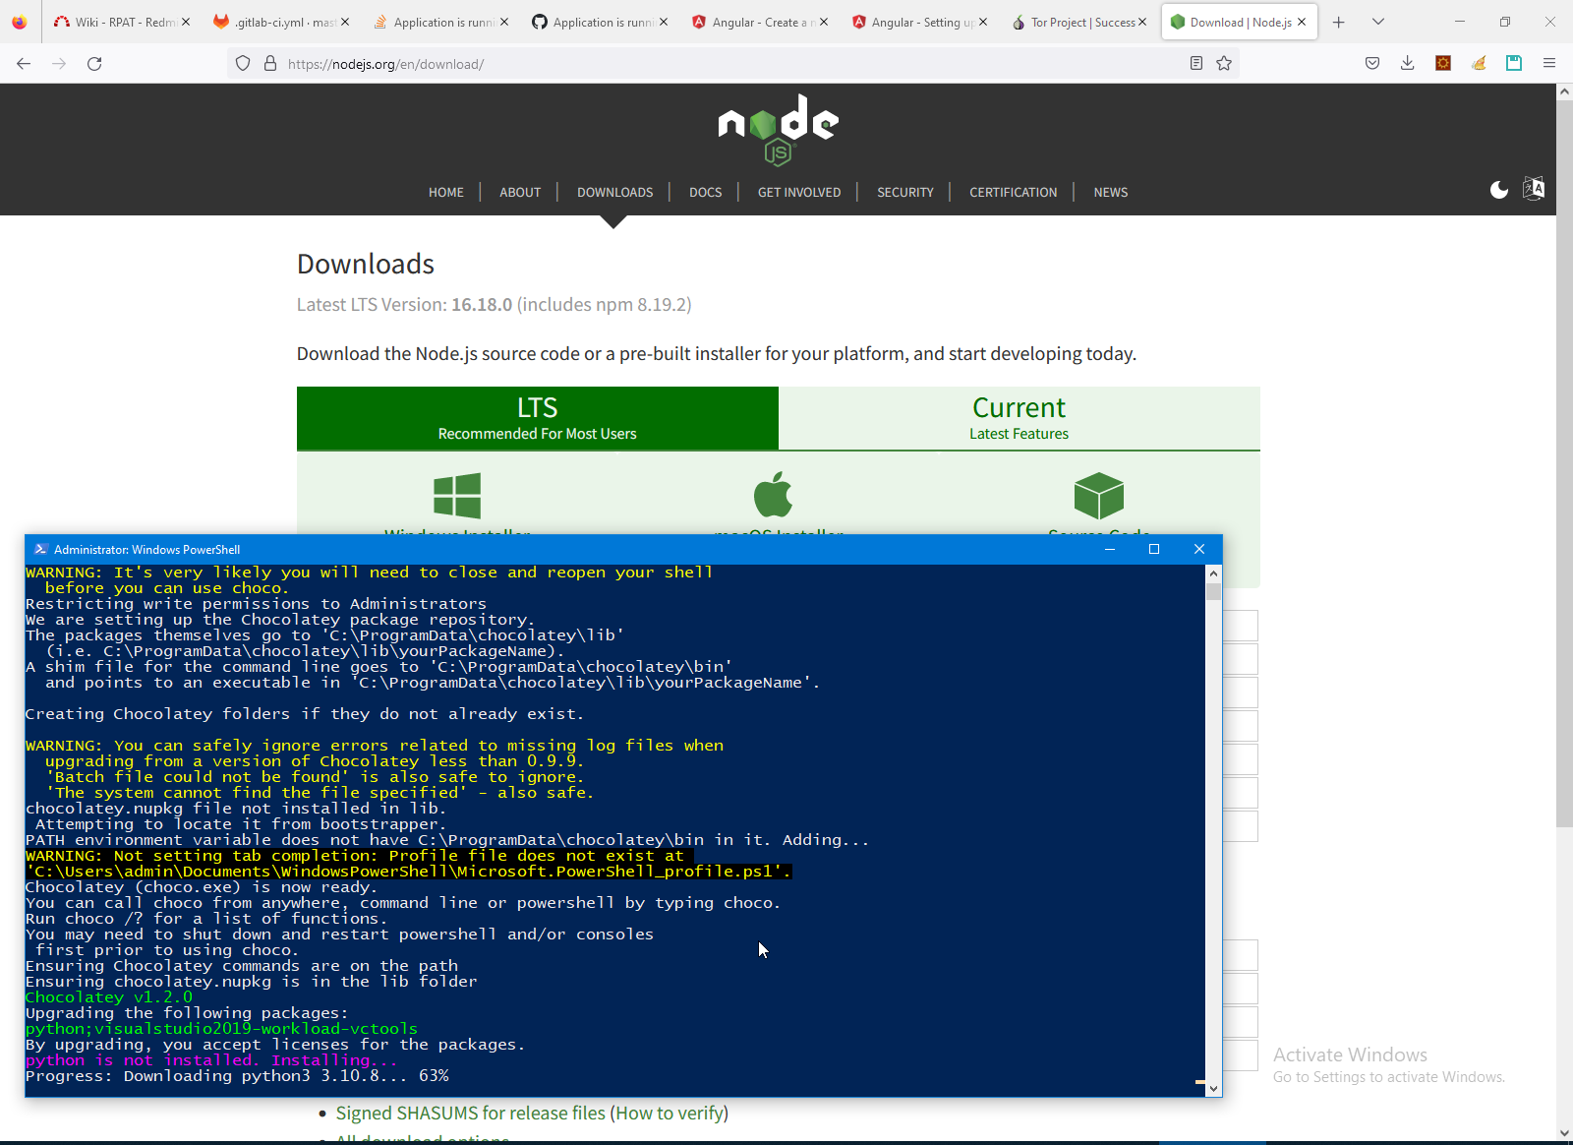The height and width of the screenshot is (1145, 1573).
Task: Reload the nodejs.org page
Action: tap(94, 64)
